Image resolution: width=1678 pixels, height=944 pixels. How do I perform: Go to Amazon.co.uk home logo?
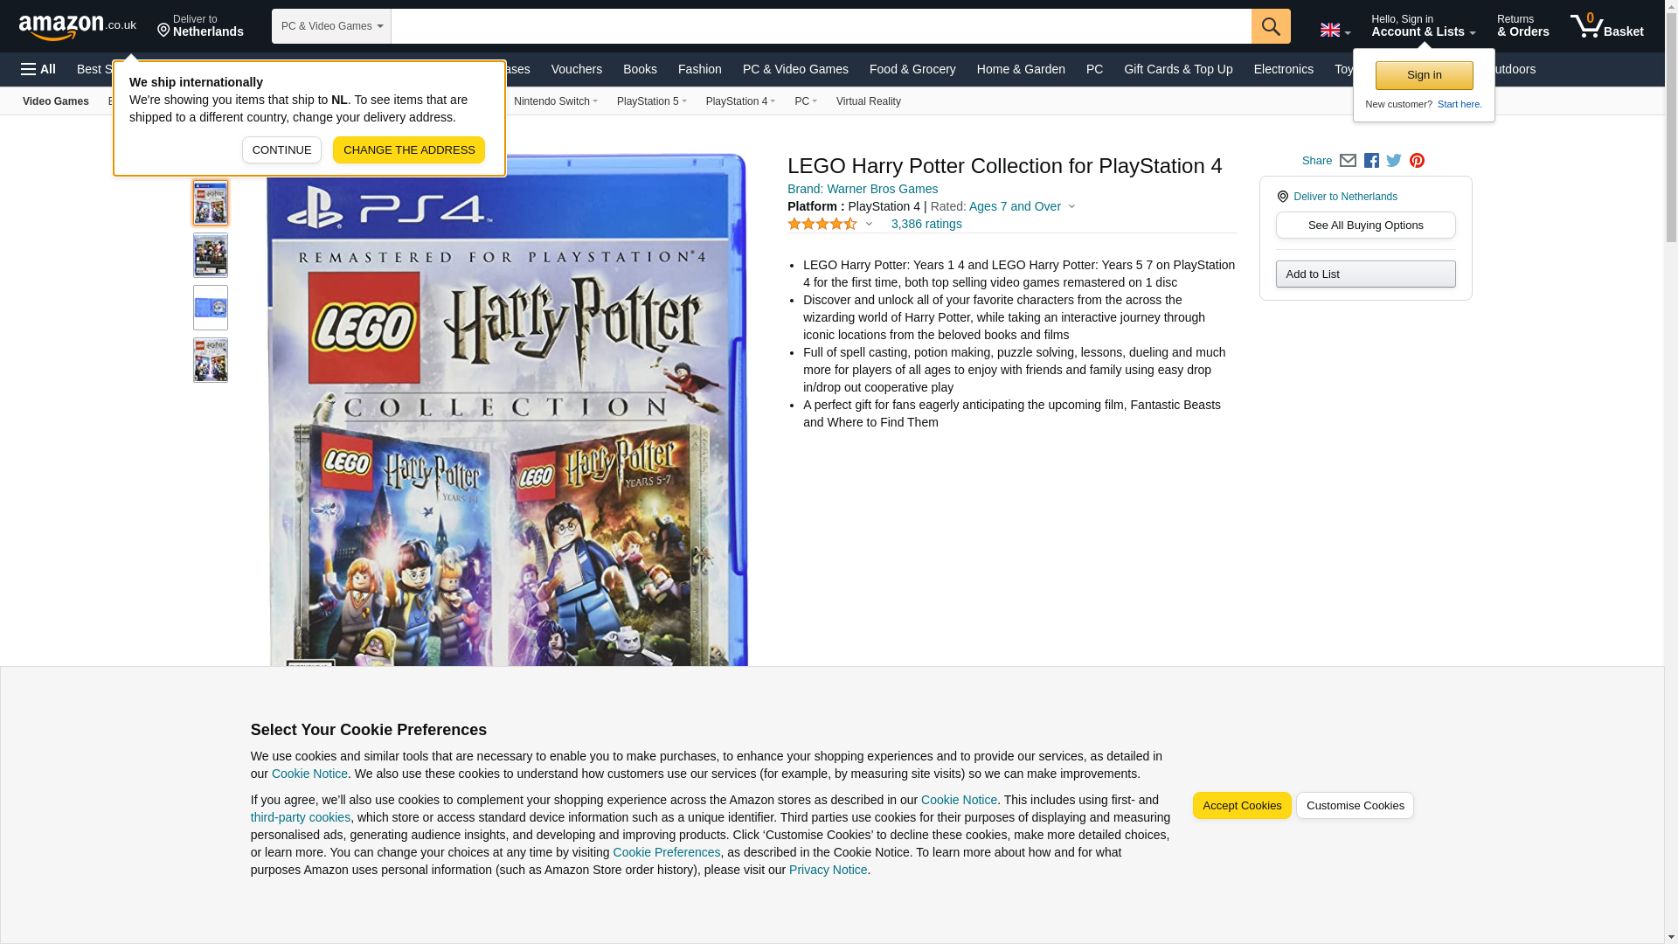coord(78,26)
